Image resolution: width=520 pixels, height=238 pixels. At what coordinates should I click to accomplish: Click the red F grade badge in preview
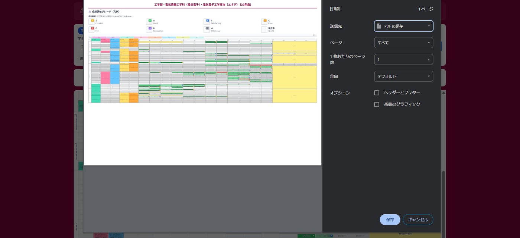pyautogui.click(x=92, y=28)
